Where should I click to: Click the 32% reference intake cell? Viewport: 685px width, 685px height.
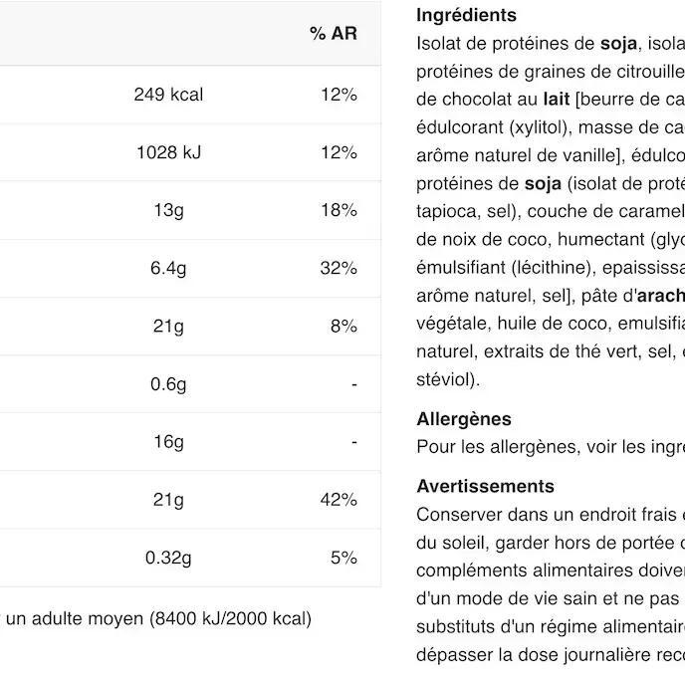[x=339, y=268]
